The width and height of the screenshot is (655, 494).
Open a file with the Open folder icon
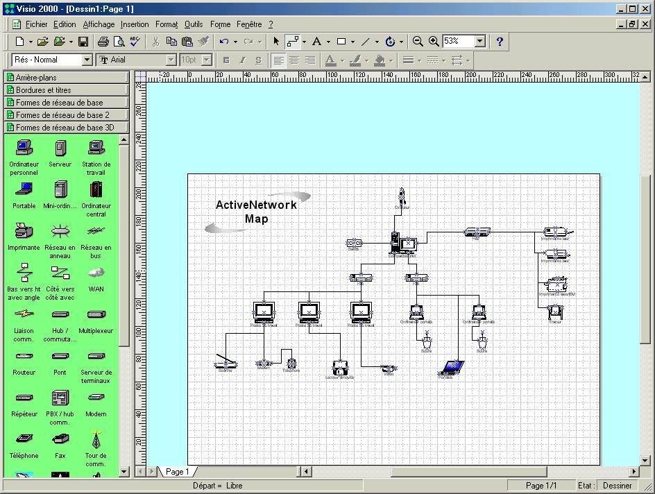point(42,42)
